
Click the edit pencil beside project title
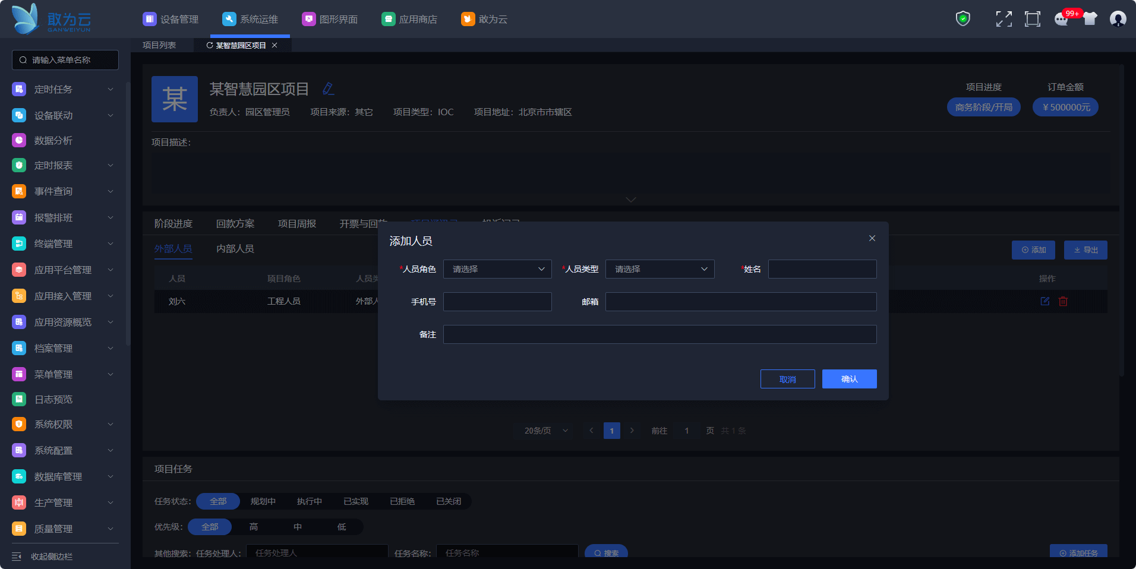point(328,89)
